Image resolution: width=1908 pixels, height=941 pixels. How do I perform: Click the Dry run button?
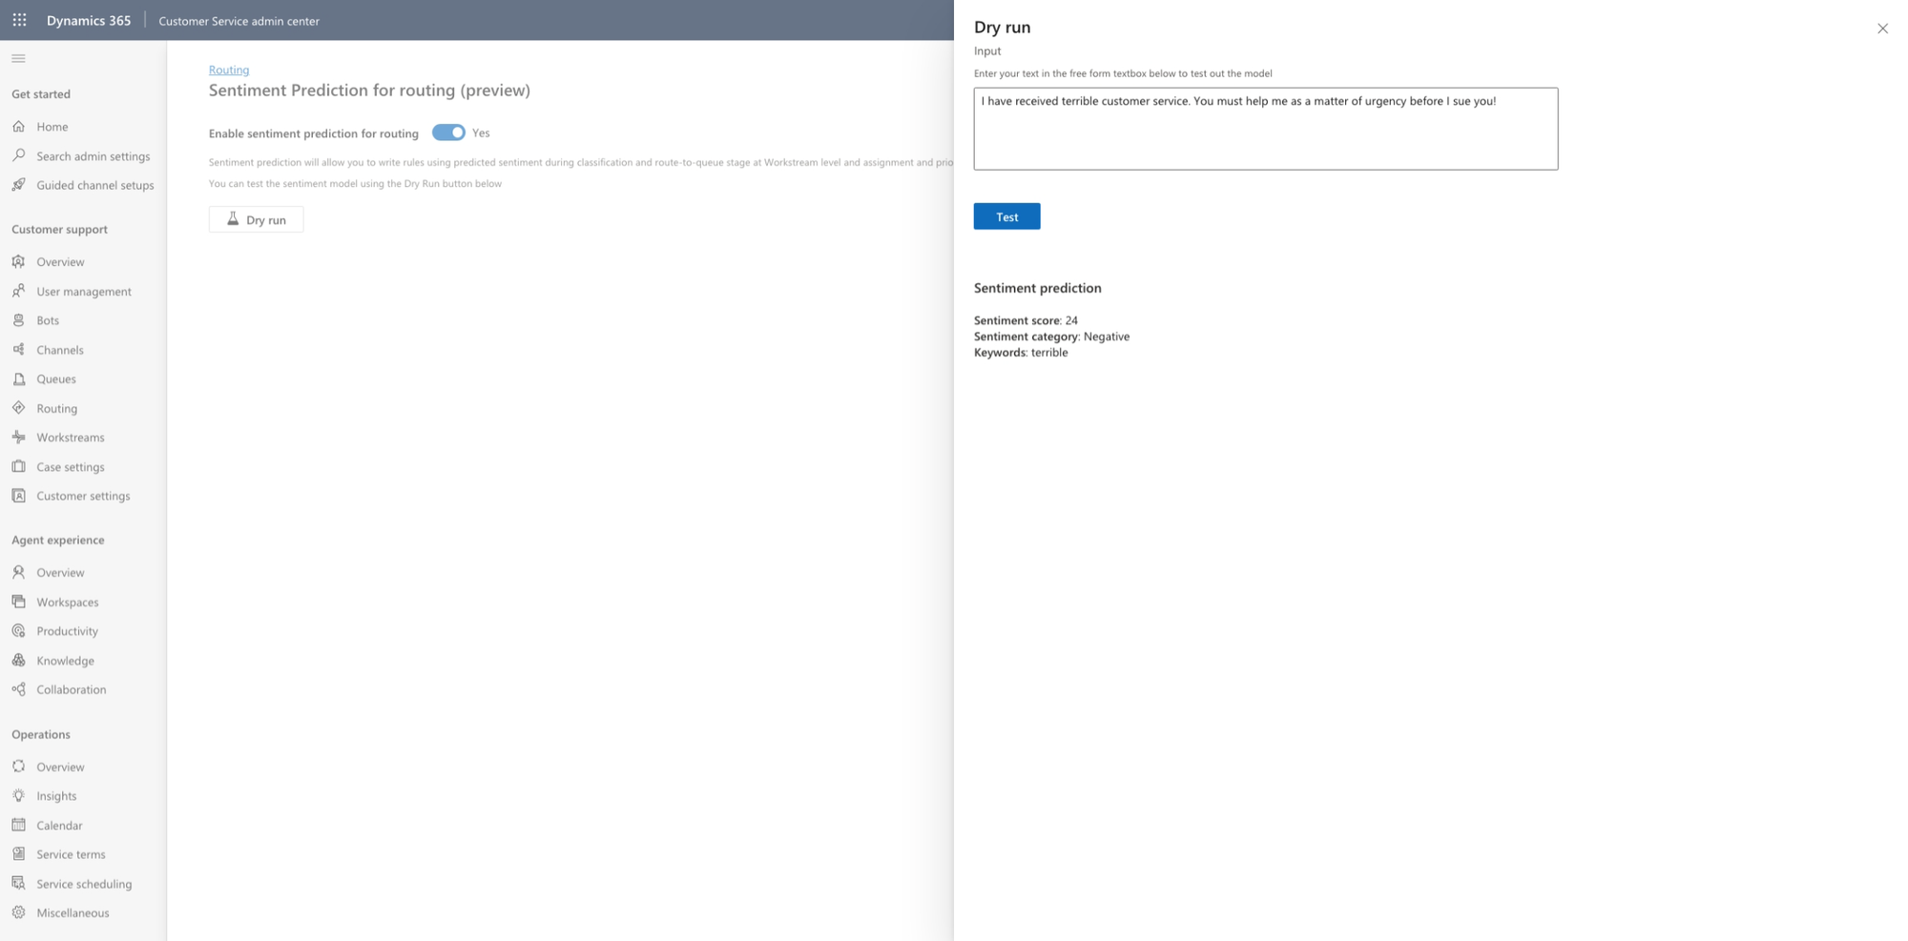pos(256,219)
